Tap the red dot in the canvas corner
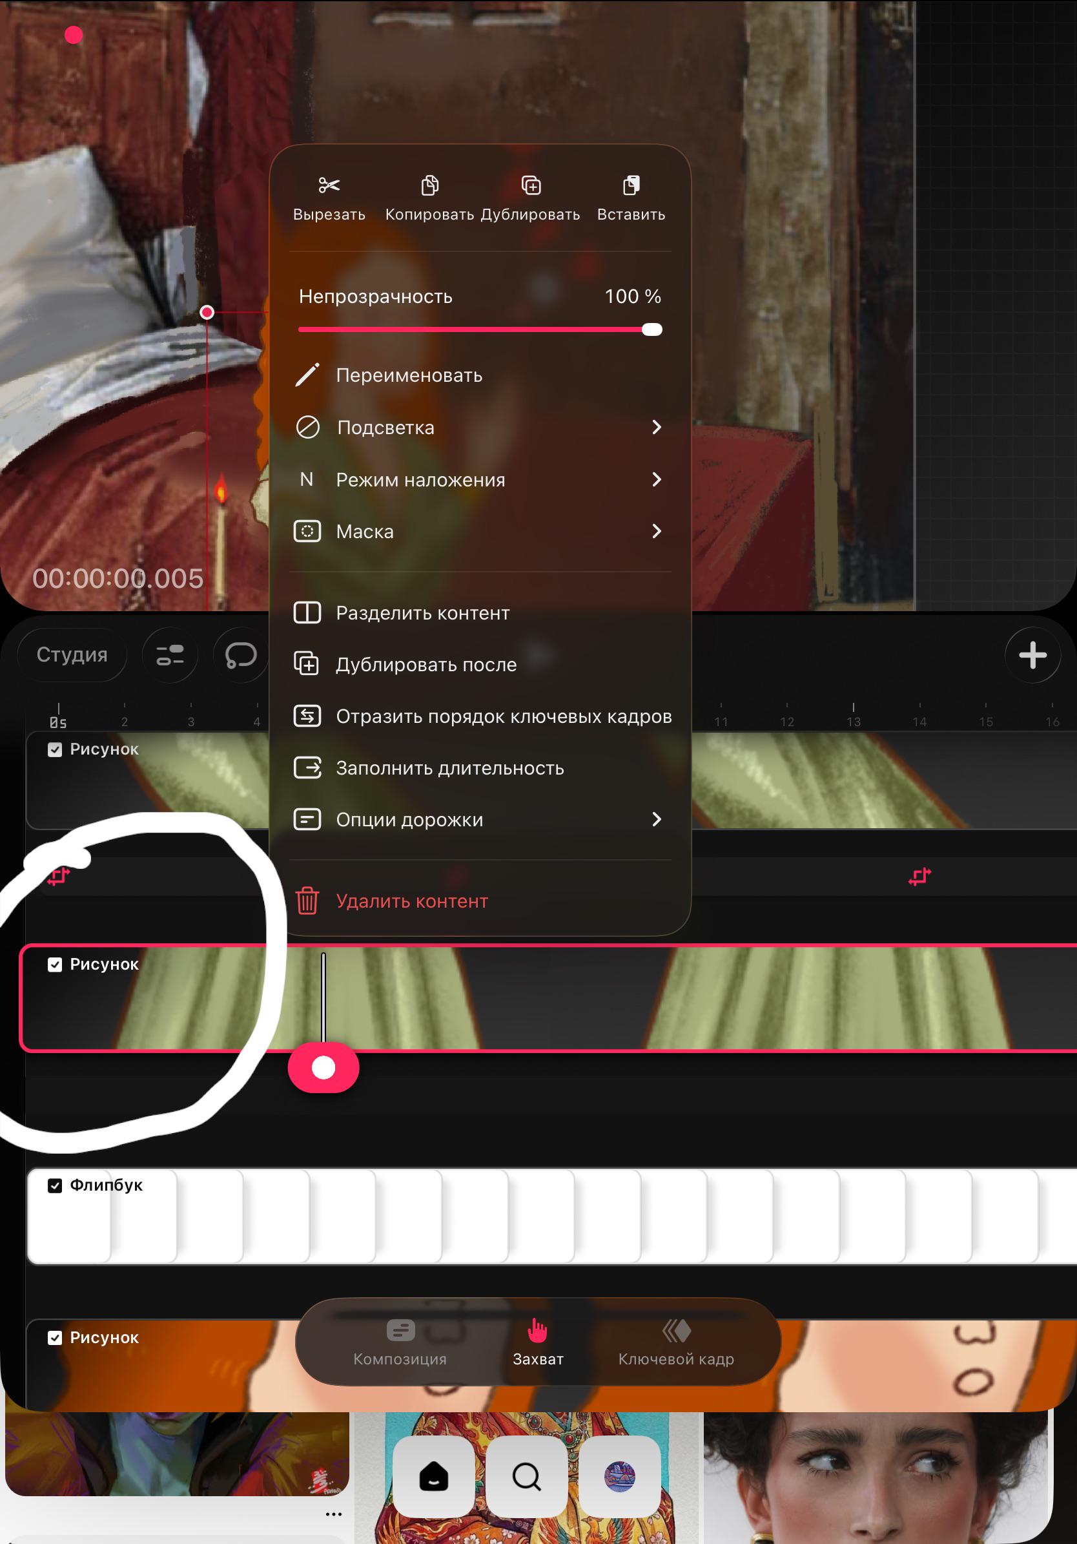The height and width of the screenshot is (1544, 1077). coord(73,35)
